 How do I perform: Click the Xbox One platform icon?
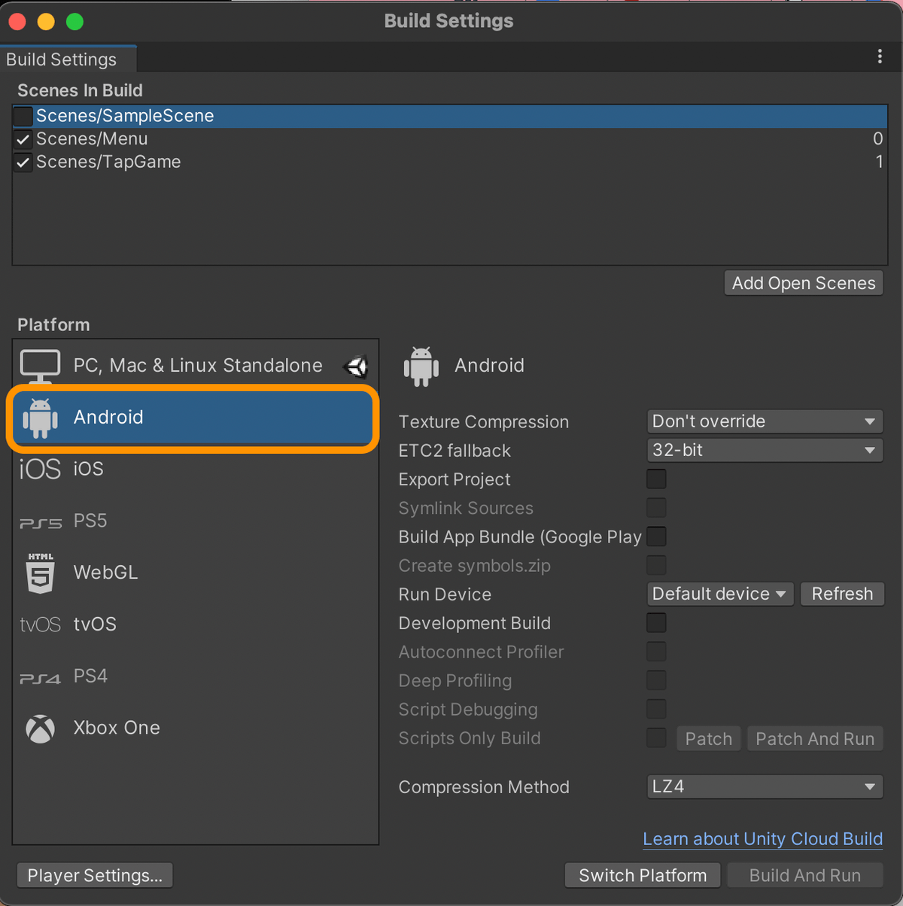point(40,728)
